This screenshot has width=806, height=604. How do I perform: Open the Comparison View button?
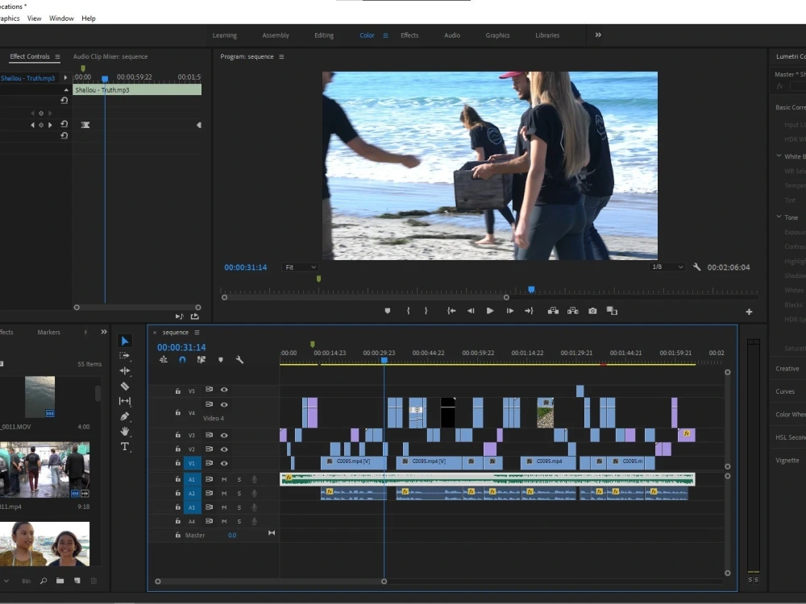[612, 311]
